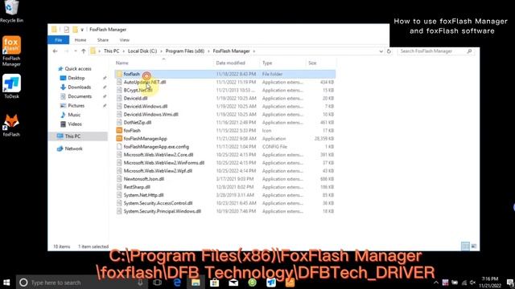Switch to details view layout
The height and width of the screenshot is (289, 515).
coord(465,246)
